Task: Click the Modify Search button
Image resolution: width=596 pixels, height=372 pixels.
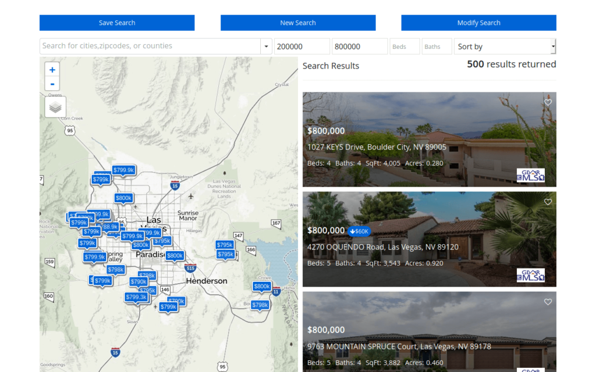Action: [x=478, y=23]
